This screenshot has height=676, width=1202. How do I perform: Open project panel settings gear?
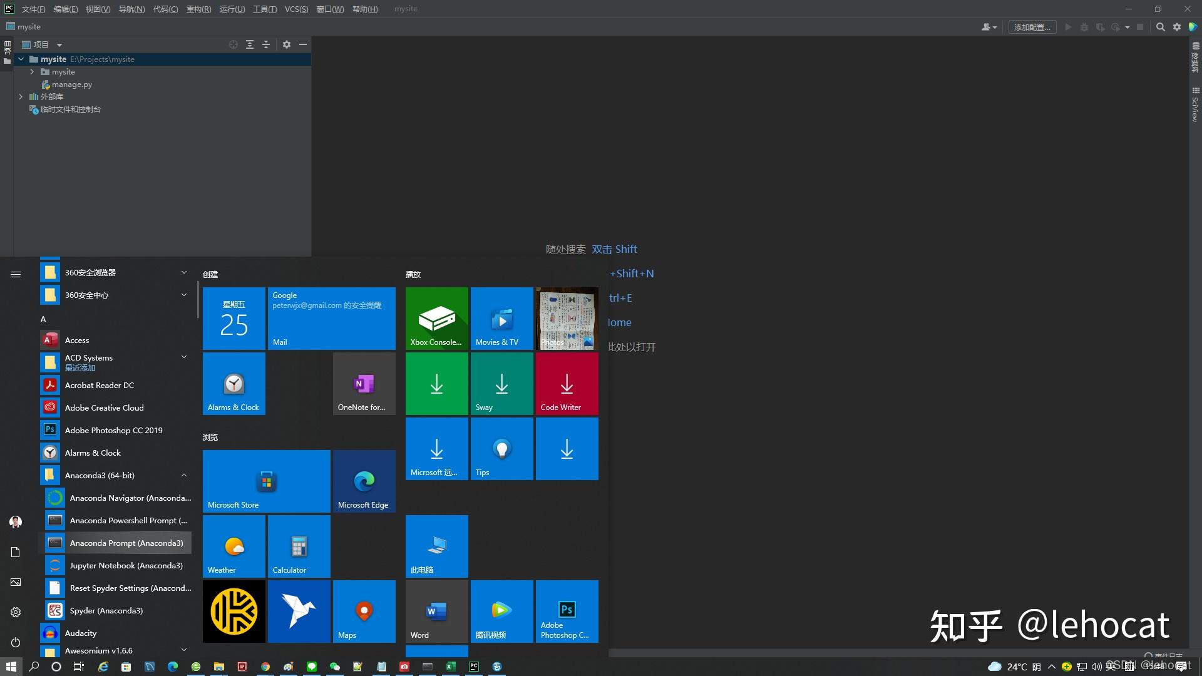287,44
